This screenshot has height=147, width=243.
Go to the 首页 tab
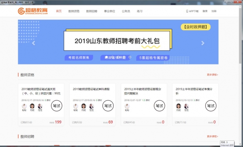(x=59, y=11)
